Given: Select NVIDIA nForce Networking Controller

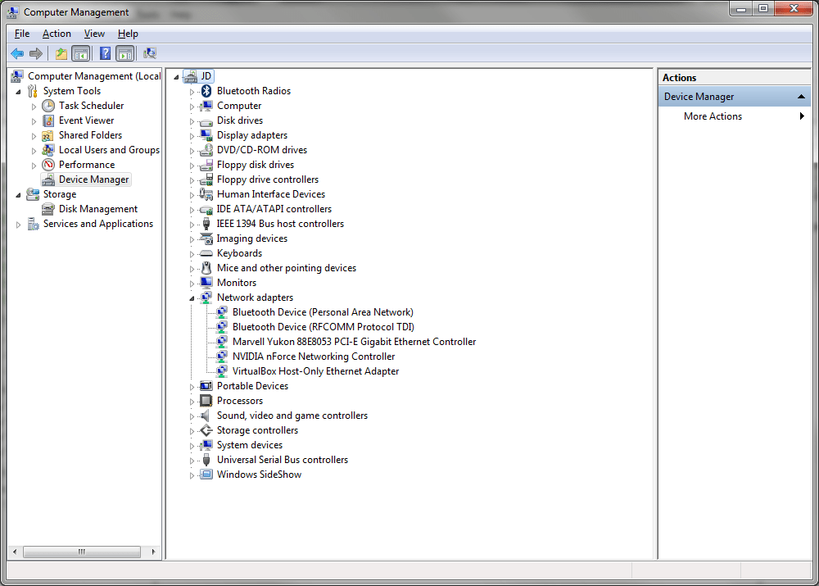Looking at the screenshot, I should point(314,357).
